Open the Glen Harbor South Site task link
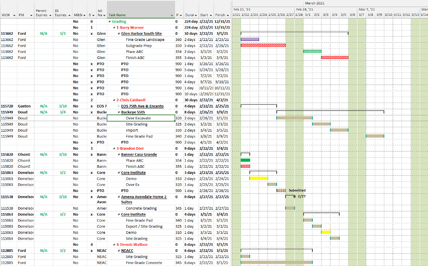Screen dimensions: 428x266 tap(141, 33)
